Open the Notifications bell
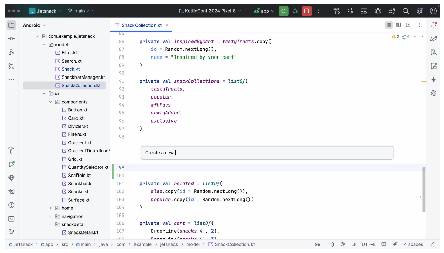444x253 pixels. pos(434,25)
